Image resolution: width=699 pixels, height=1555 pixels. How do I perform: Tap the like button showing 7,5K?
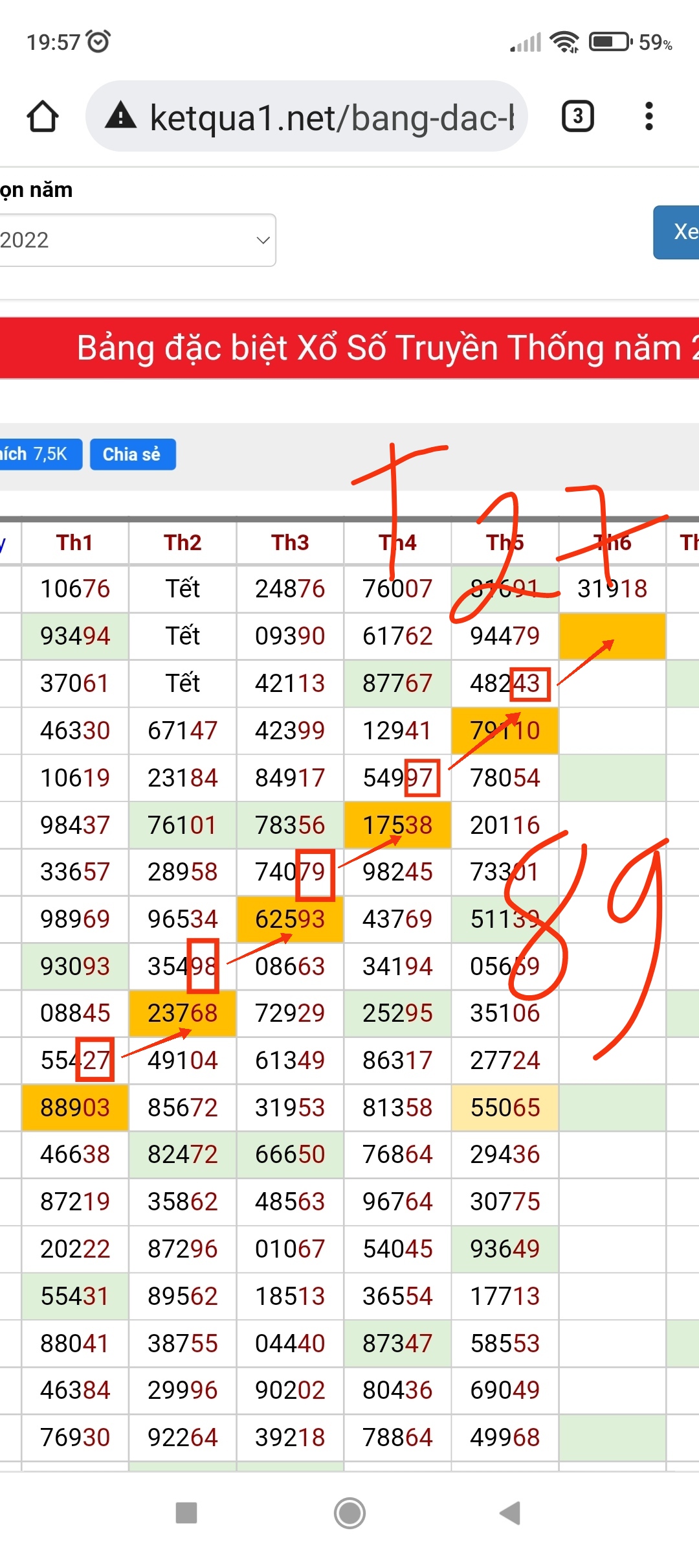(40, 454)
